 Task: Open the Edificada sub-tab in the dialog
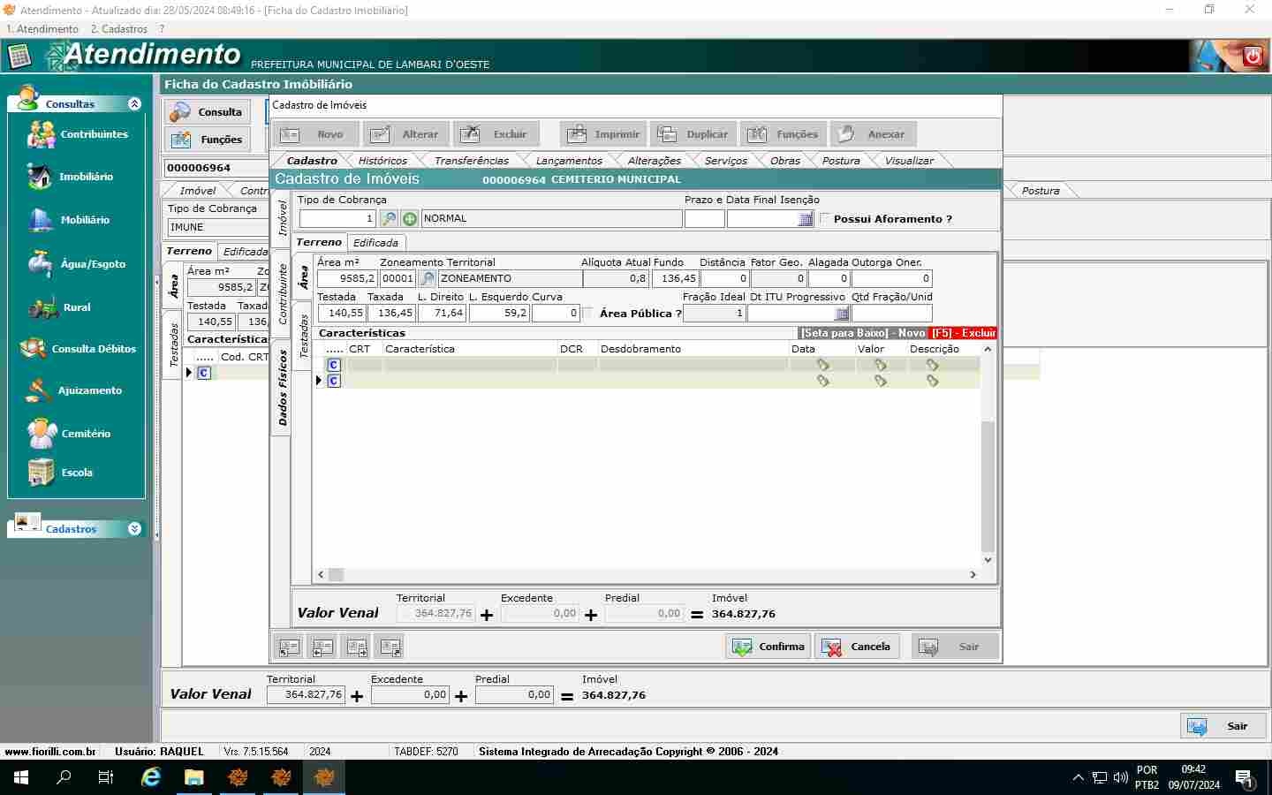pos(375,243)
